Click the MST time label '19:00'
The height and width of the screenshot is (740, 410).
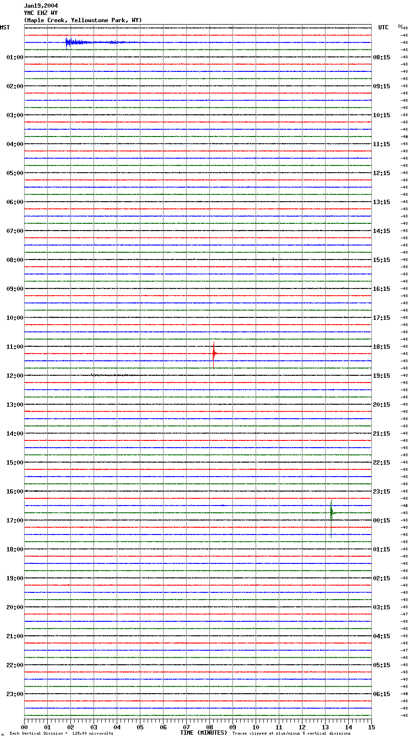click(14, 578)
